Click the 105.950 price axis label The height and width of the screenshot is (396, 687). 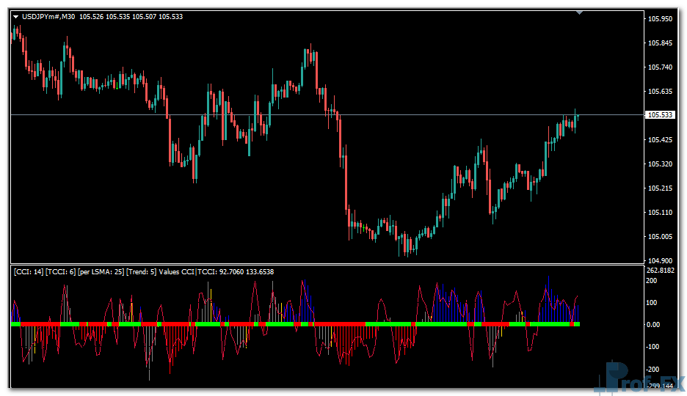[x=661, y=19]
